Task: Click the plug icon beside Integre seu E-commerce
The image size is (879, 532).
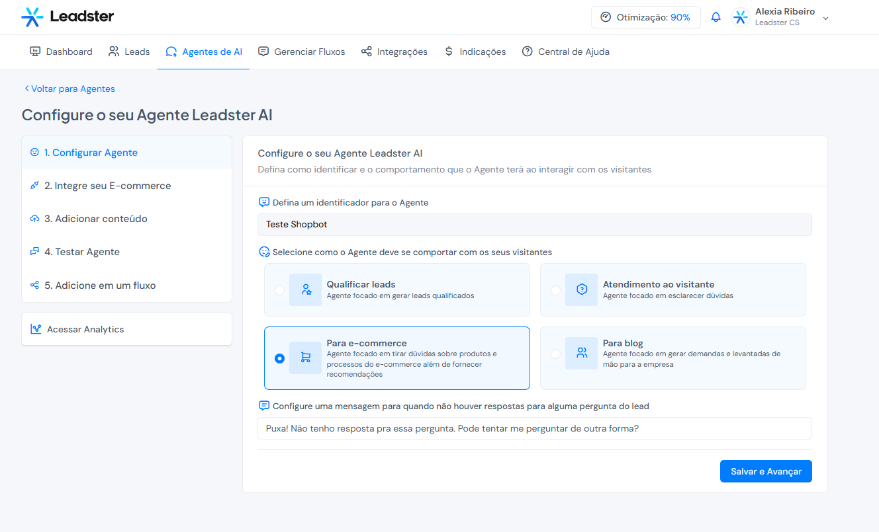Action: [x=35, y=186]
